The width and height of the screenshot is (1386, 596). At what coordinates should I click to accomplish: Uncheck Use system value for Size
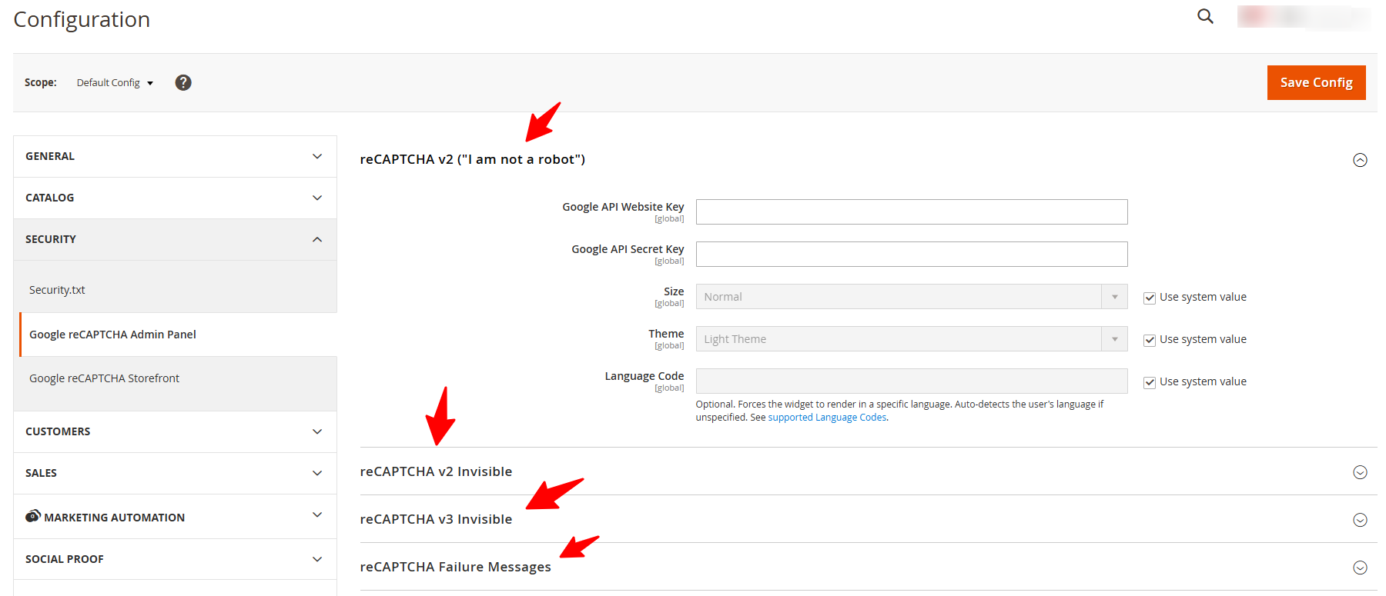tap(1150, 298)
